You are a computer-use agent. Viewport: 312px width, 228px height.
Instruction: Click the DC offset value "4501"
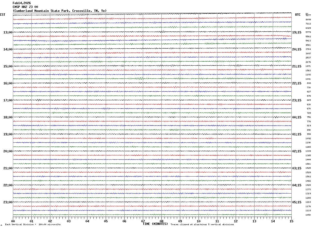(x=308, y=45)
